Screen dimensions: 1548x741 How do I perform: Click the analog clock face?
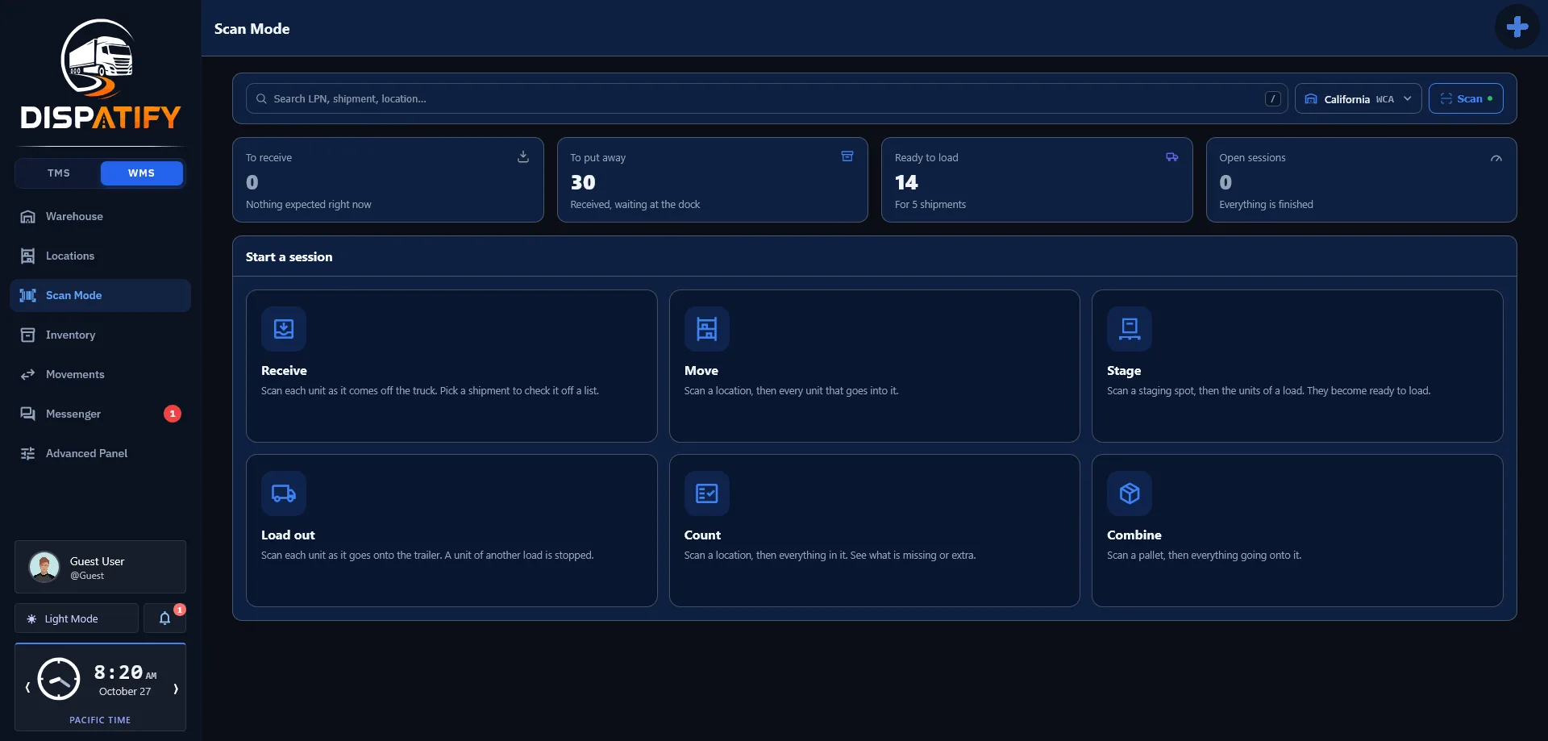pos(59,679)
